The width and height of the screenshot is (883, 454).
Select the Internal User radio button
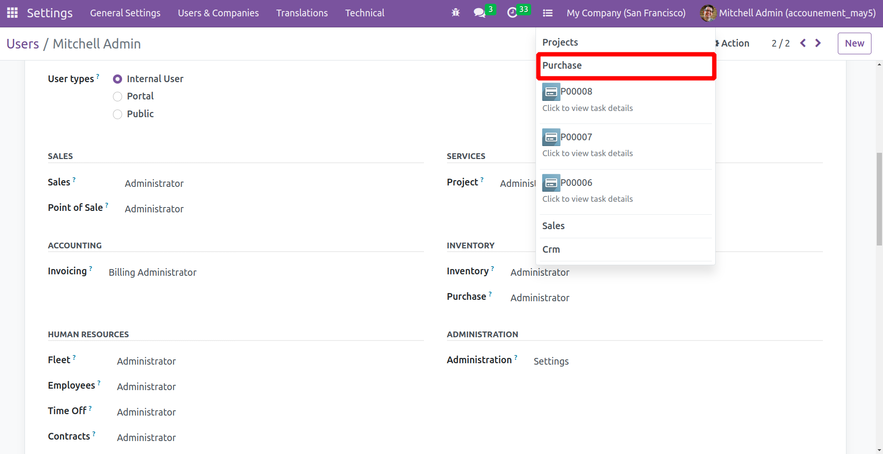117,79
